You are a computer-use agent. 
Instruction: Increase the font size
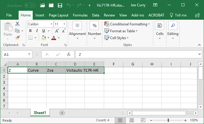click(57, 31)
